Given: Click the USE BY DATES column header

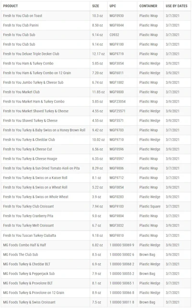Looking at the screenshot, I should [177, 6].
